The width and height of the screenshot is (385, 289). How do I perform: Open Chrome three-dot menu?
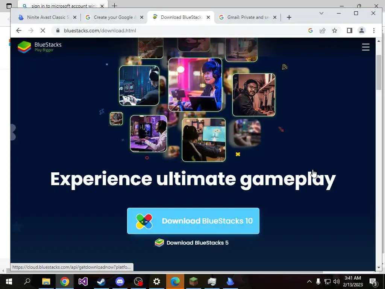coord(374,30)
